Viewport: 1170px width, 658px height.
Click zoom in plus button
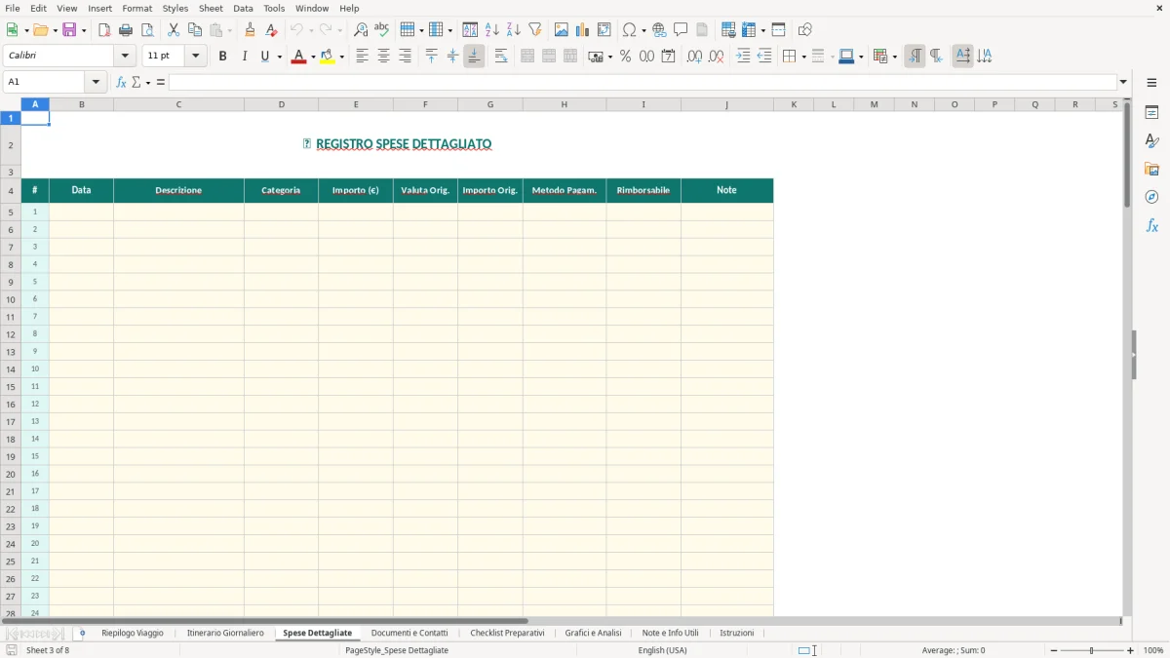tap(1131, 650)
